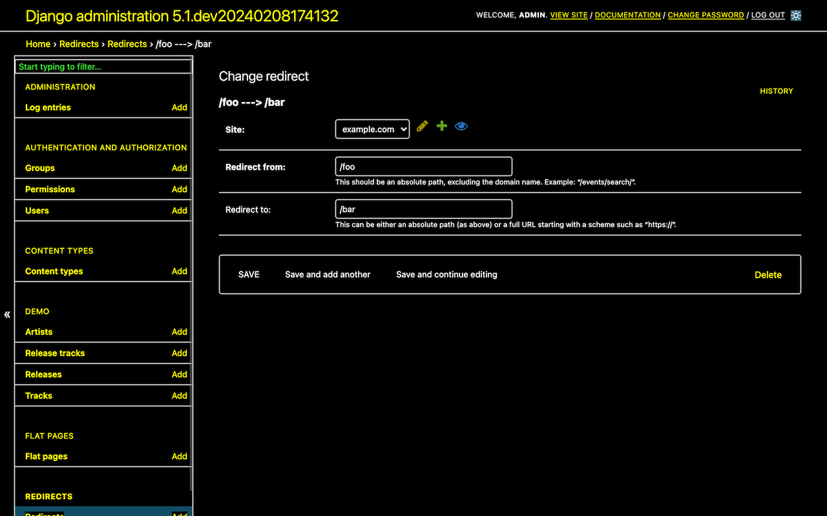Screen dimensions: 827x516
Task: Click the Redirect to input field
Action: click(424, 209)
